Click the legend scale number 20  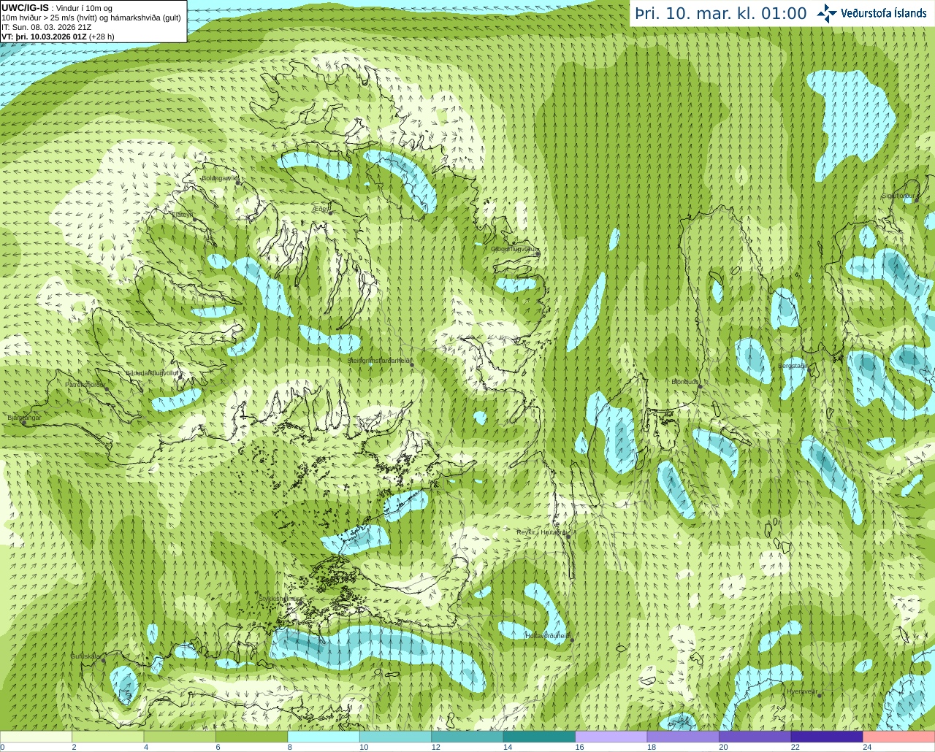pos(723,747)
